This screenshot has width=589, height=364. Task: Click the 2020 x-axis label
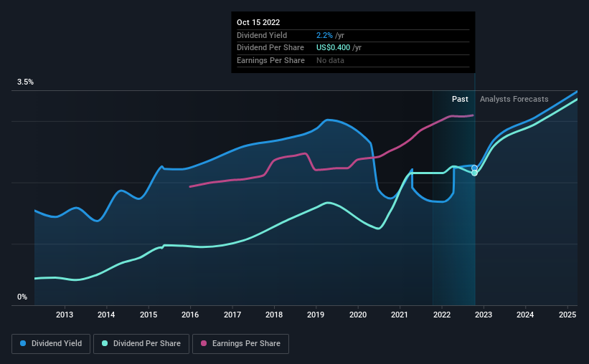pyautogui.click(x=358, y=315)
